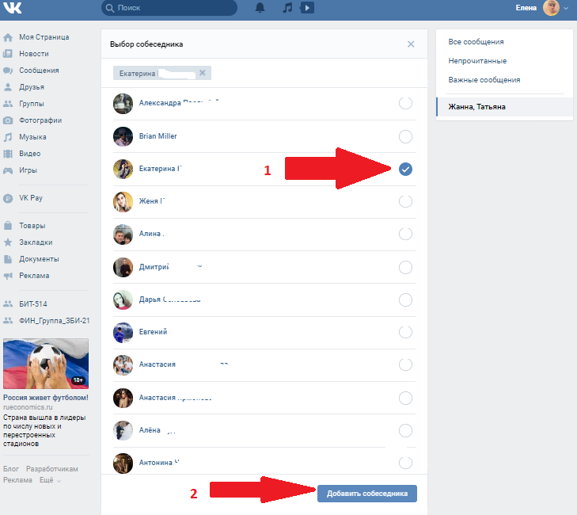
Task: Click the group icon beside ФИН_Группа_ЗБИ-21
Action: tap(8, 321)
